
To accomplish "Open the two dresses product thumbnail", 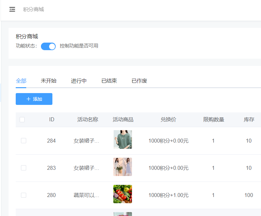I will (x=123, y=167).
